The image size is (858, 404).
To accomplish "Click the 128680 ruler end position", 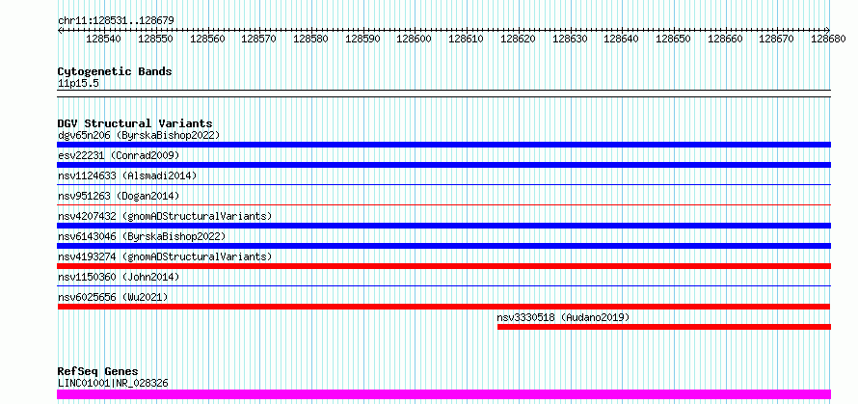I will pyautogui.click(x=828, y=39).
